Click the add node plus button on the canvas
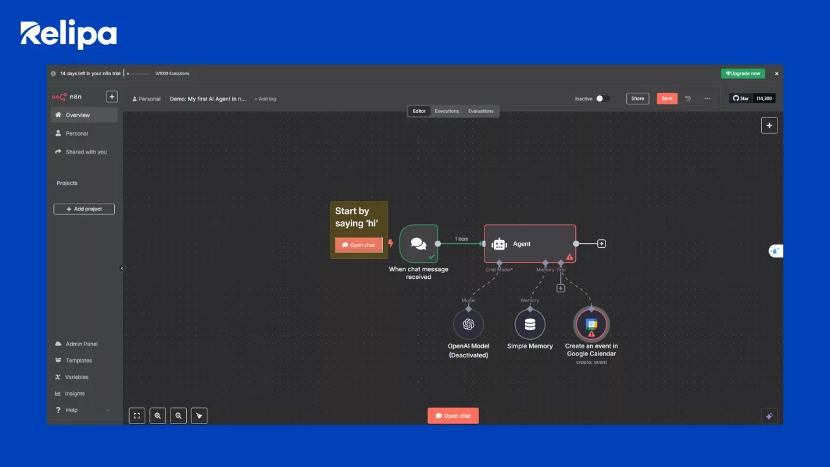Image resolution: width=830 pixels, height=467 pixels. click(x=769, y=125)
